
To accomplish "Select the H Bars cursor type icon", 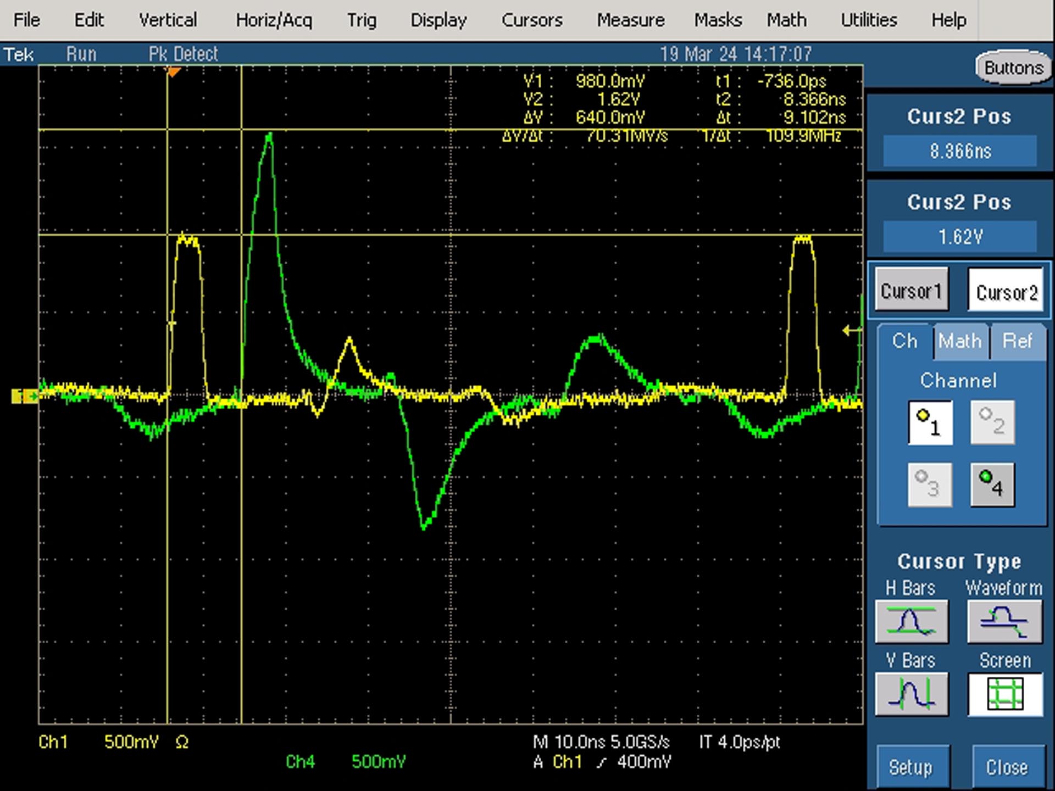I will 912,621.
